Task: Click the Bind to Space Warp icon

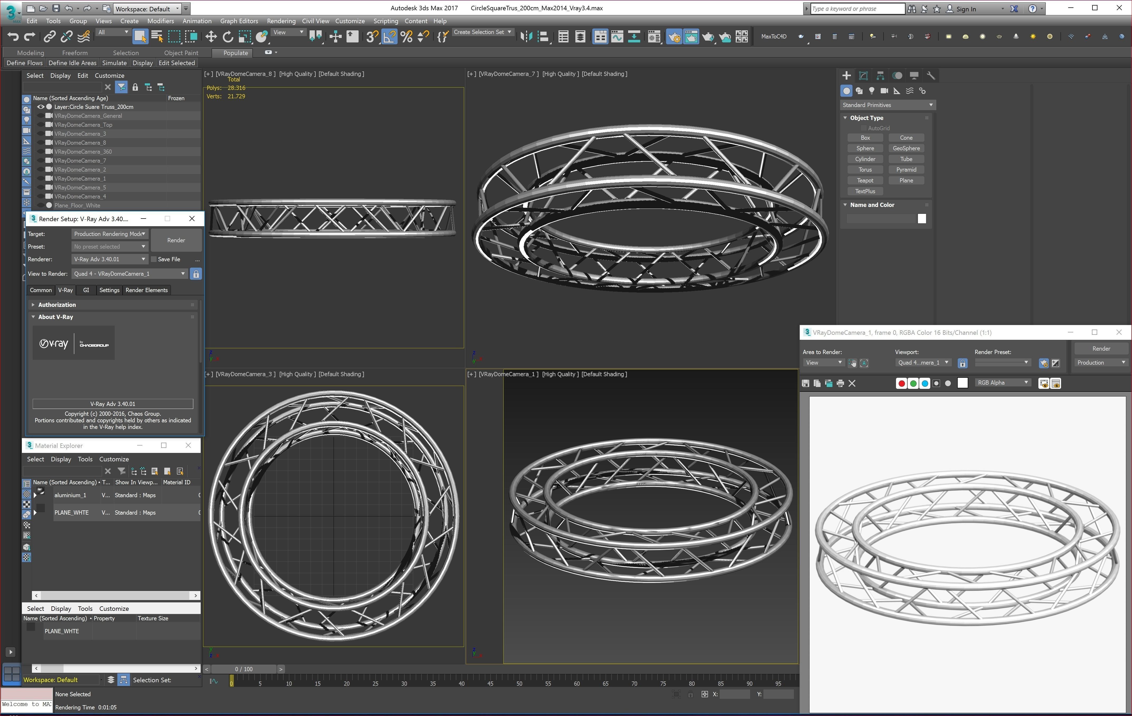Action: 84,37
